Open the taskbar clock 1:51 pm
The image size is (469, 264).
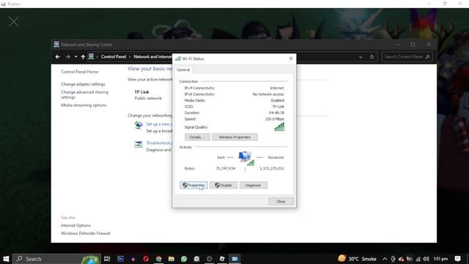click(440, 259)
